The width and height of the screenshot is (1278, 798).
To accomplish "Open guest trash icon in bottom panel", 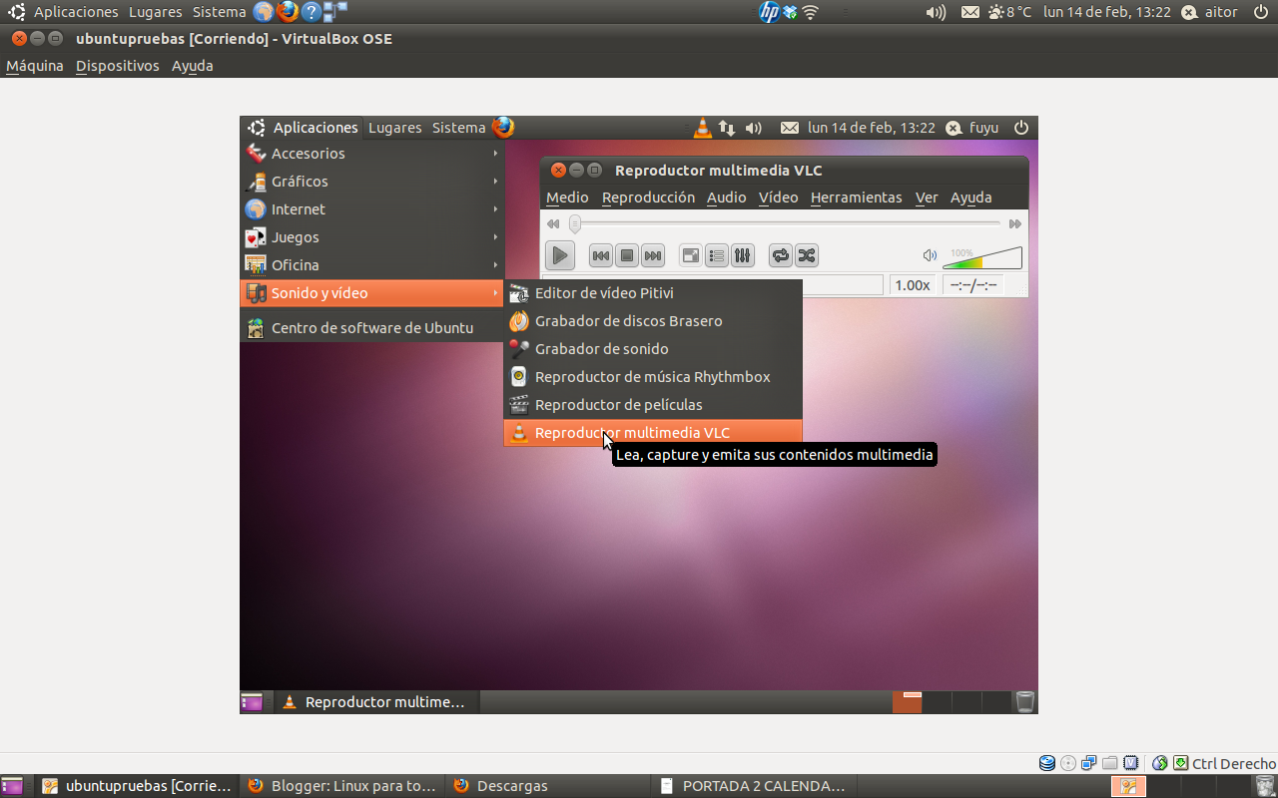I will click(x=1025, y=702).
